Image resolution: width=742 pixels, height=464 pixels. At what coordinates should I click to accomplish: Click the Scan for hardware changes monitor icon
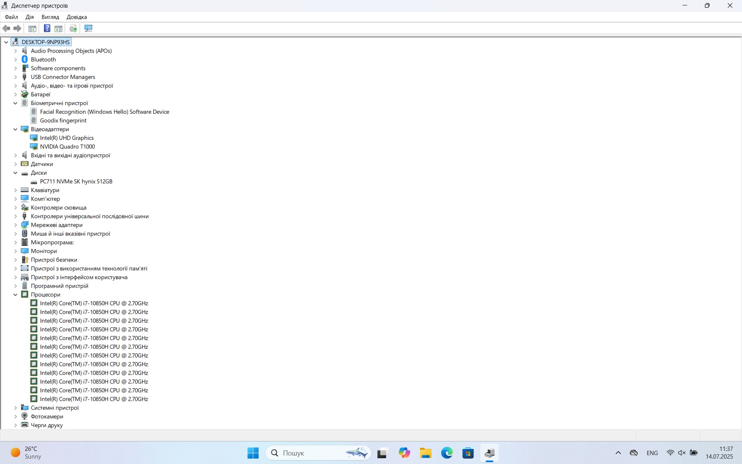[x=88, y=28]
